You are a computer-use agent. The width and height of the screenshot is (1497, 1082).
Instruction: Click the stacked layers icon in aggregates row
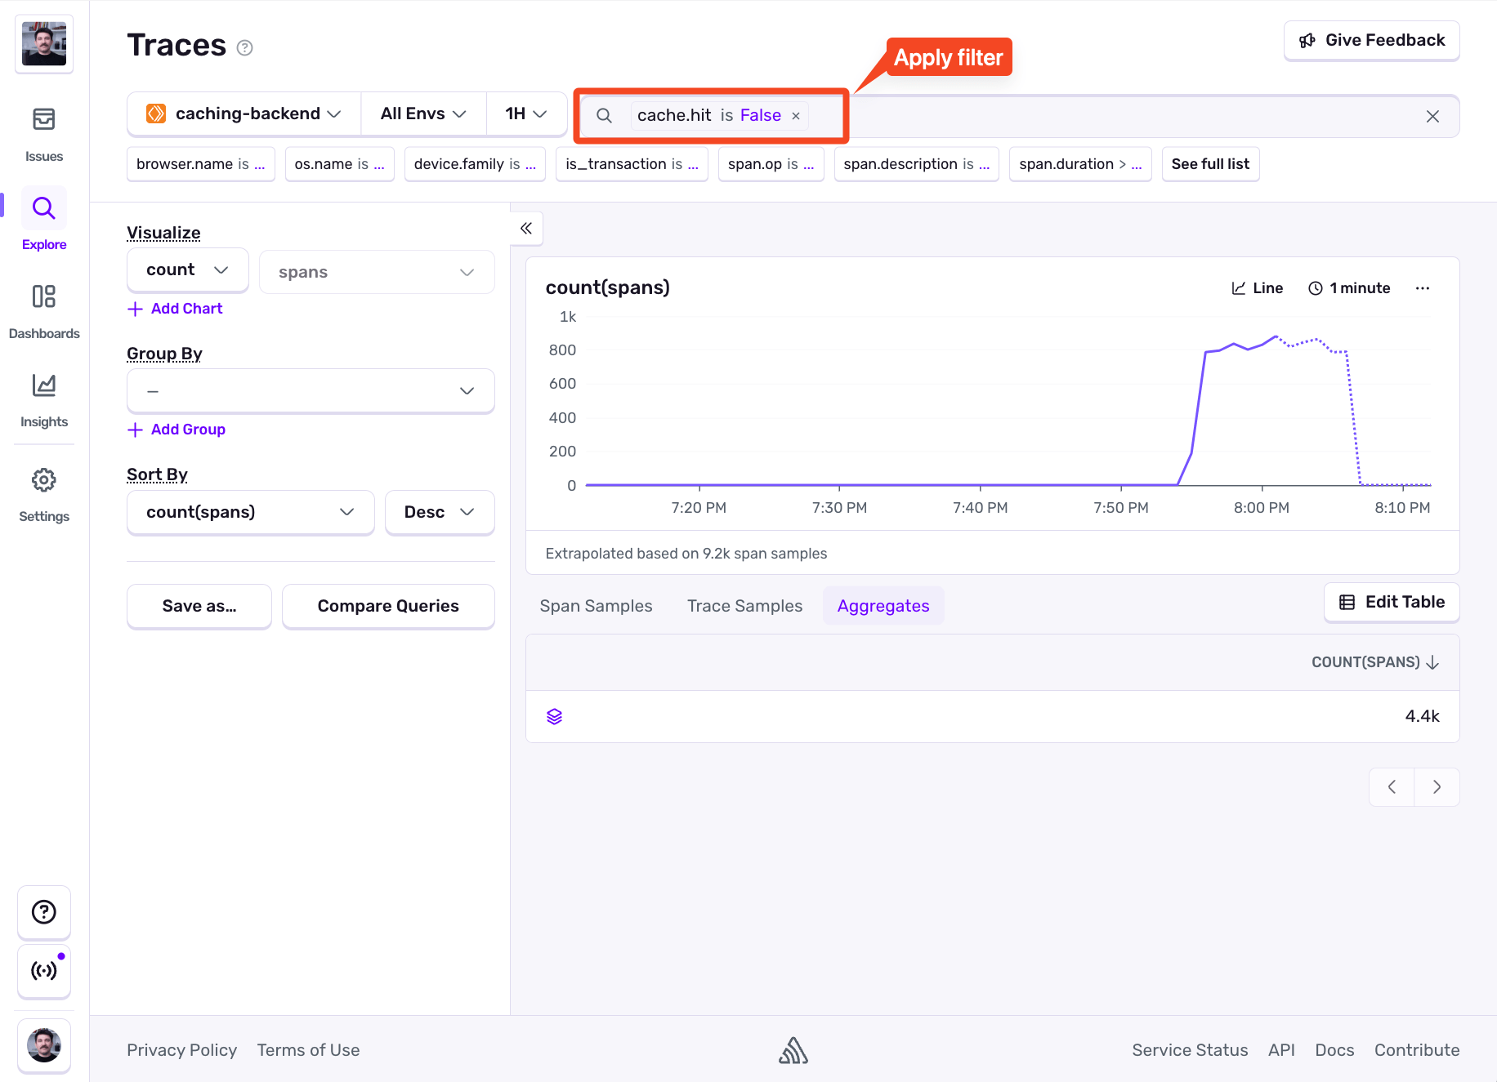[x=555, y=716]
